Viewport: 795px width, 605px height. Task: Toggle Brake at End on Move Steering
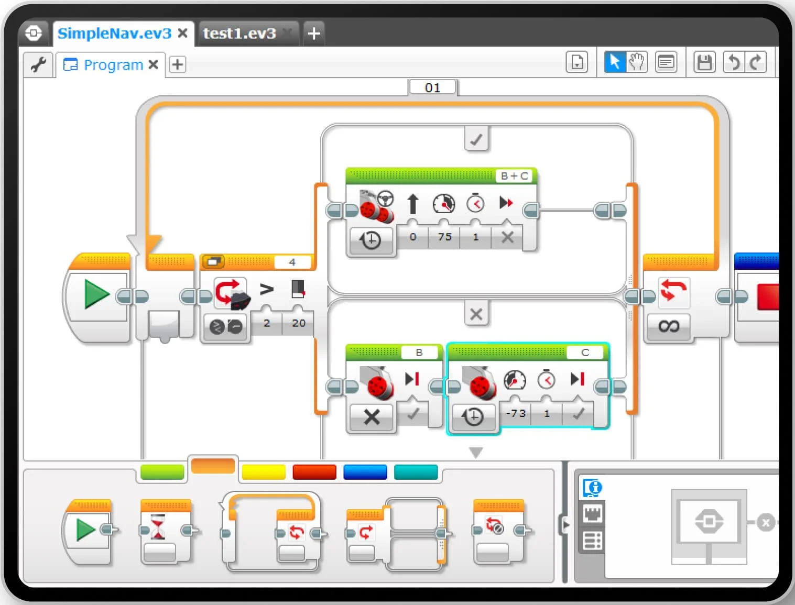507,237
